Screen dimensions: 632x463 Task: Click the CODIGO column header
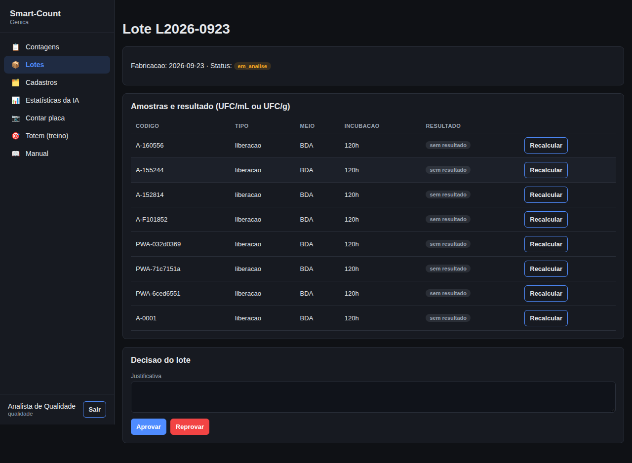coord(147,126)
